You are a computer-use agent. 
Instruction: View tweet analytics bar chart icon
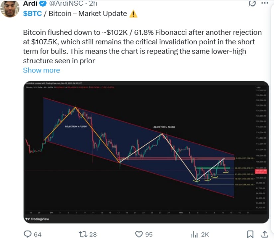194,234
